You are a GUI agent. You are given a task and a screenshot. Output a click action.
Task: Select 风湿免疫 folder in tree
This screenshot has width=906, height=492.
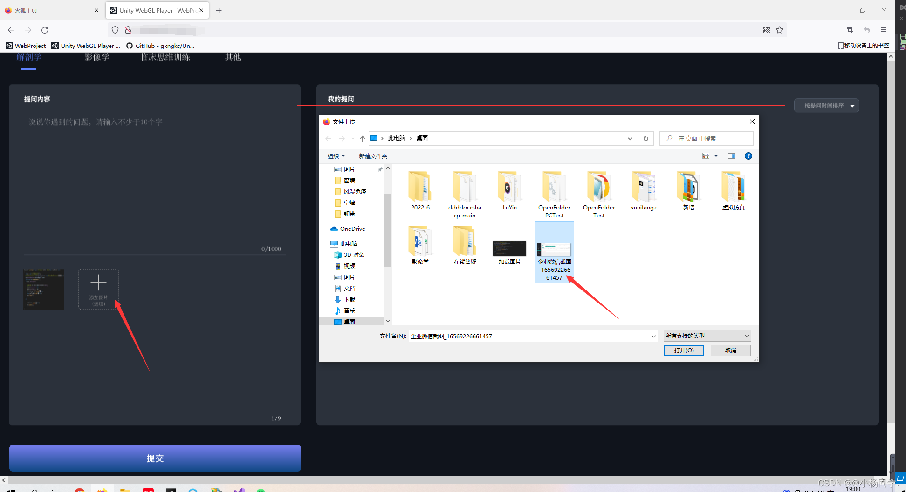pyautogui.click(x=355, y=191)
